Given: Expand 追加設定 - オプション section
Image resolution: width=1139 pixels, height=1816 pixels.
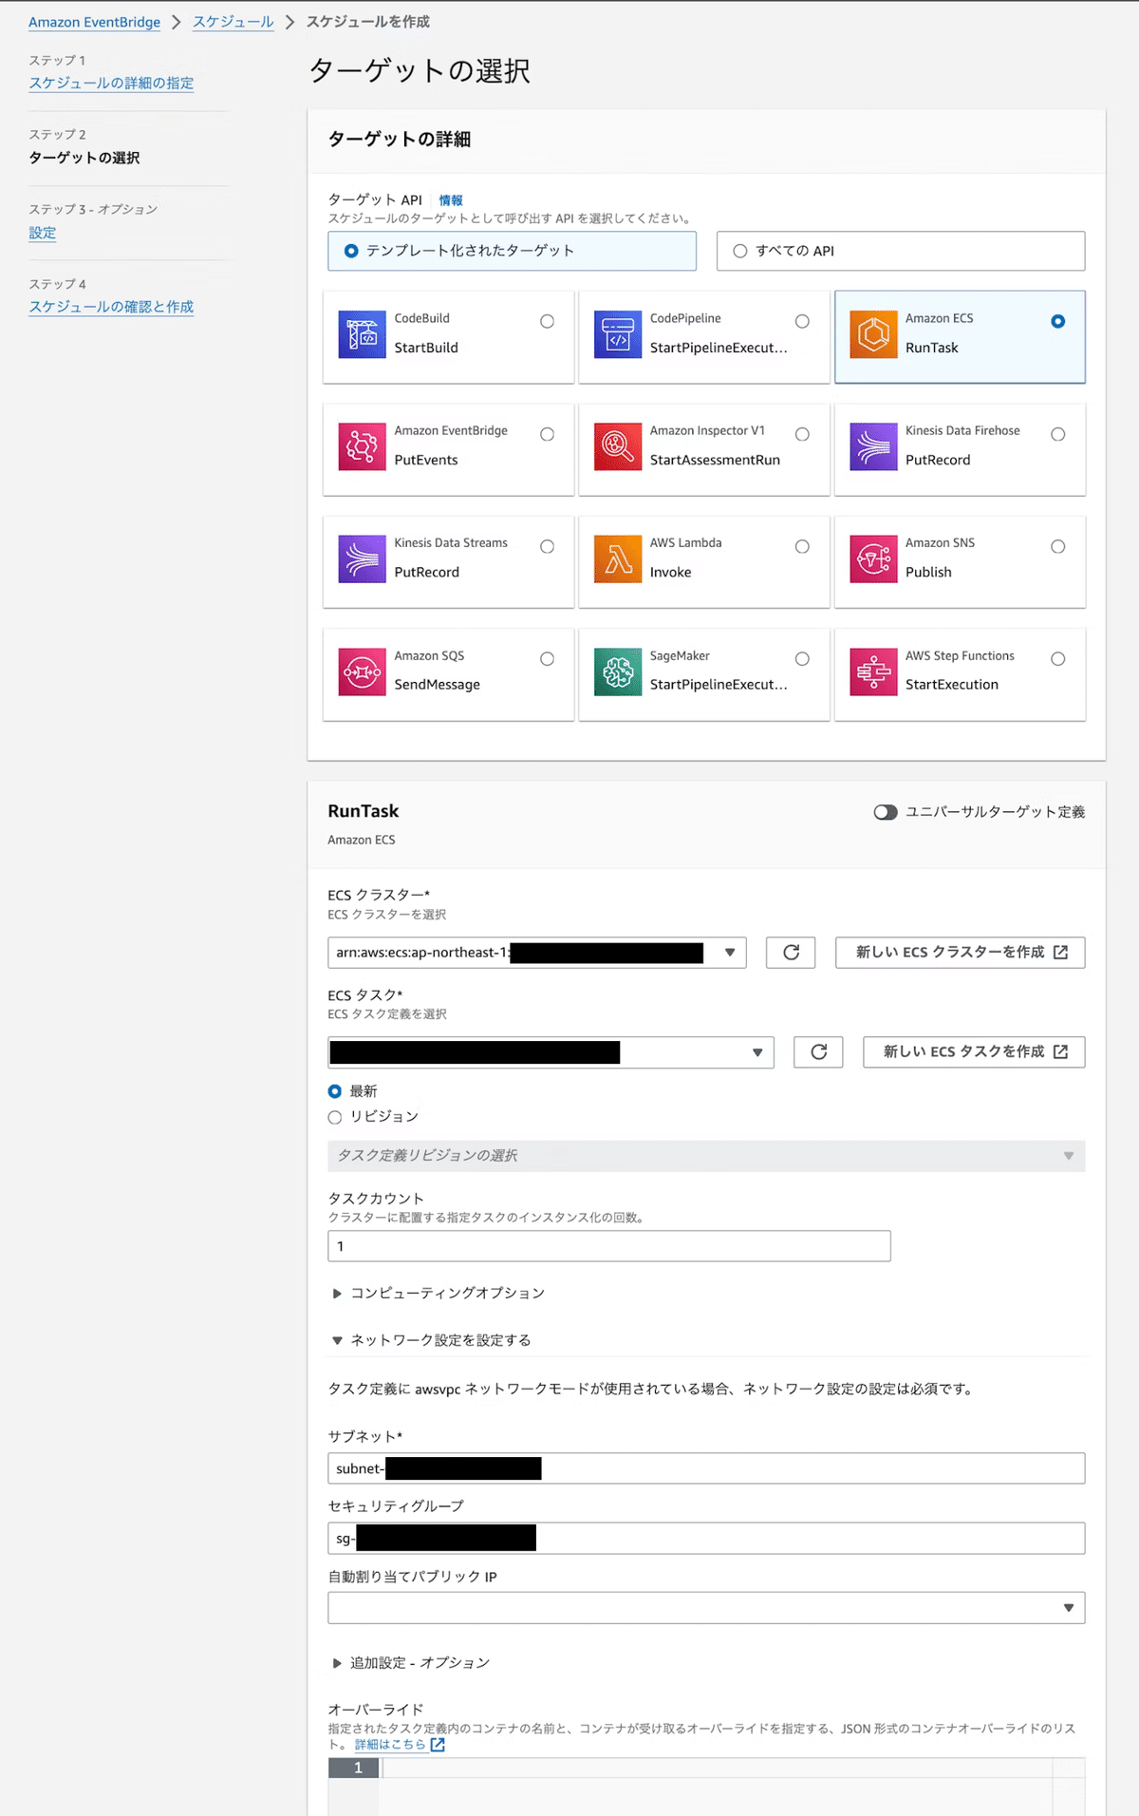Looking at the screenshot, I should pos(411,1663).
